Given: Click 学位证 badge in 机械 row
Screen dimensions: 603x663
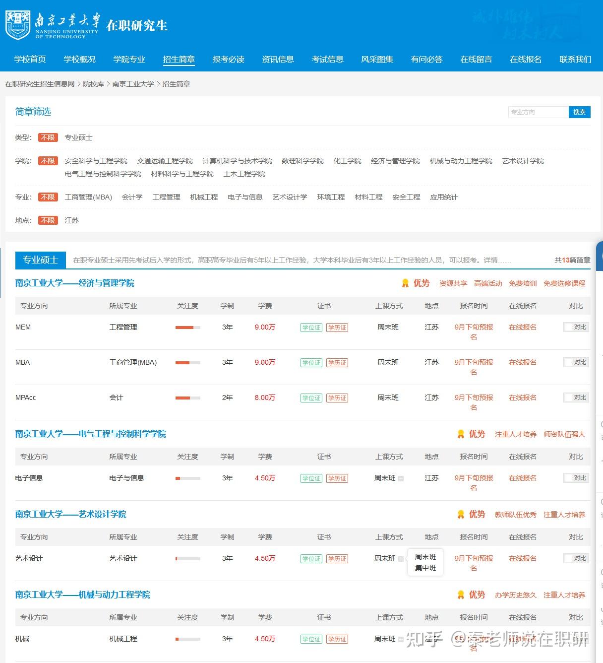Looking at the screenshot, I should coord(311,639).
